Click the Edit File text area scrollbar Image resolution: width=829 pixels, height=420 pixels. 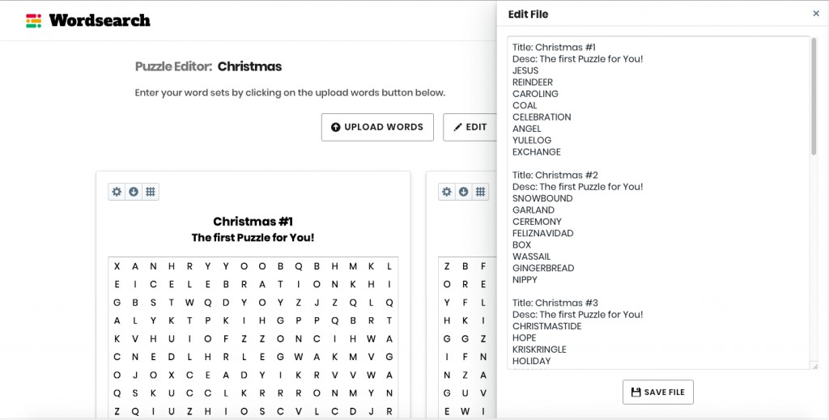(813, 97)
